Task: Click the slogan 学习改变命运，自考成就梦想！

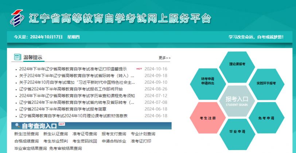Action: [256, 37]
